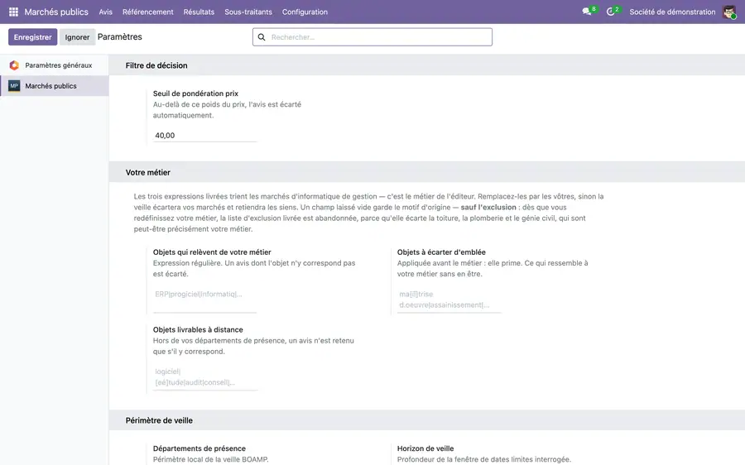This screenshot has height=465, width=745.
Task: Select Paramètres généraux in the sidebar
Action: (x=54, y=65)
